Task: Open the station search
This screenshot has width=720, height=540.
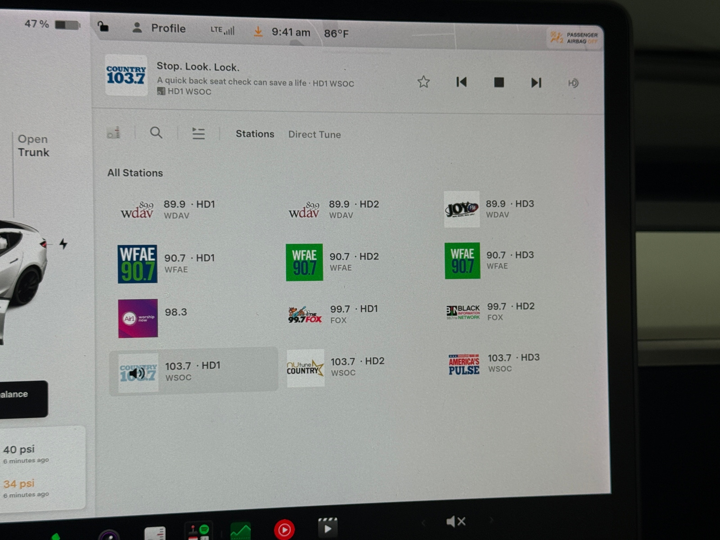Action: (156, 133)
